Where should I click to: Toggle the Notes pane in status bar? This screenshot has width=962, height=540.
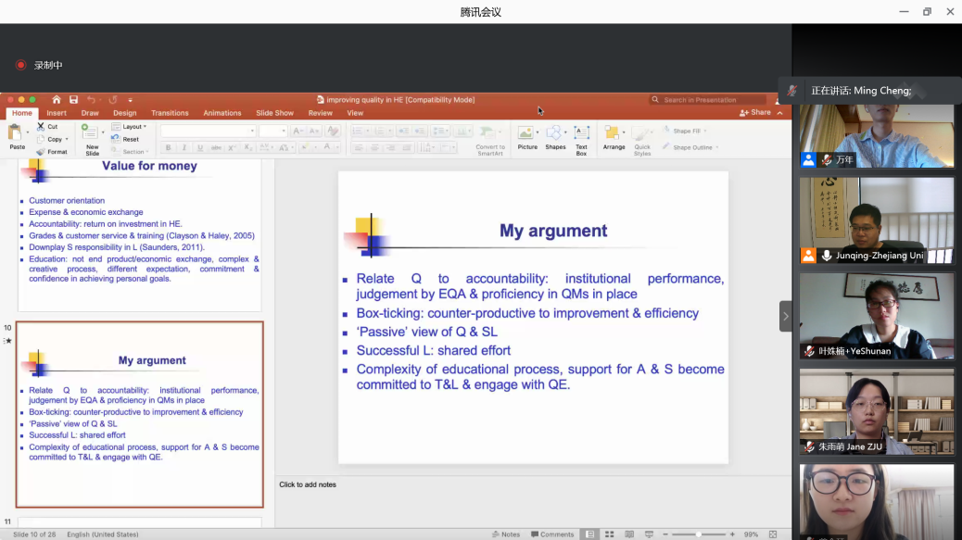coord(506,534)
